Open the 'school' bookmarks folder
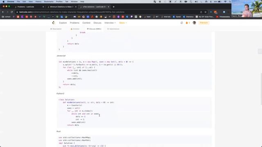This screenshot has width=262, height=147. click(6, 17)
